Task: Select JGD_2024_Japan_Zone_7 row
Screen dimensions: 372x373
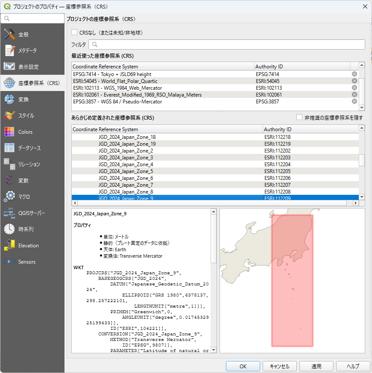Action: [215, 185]
